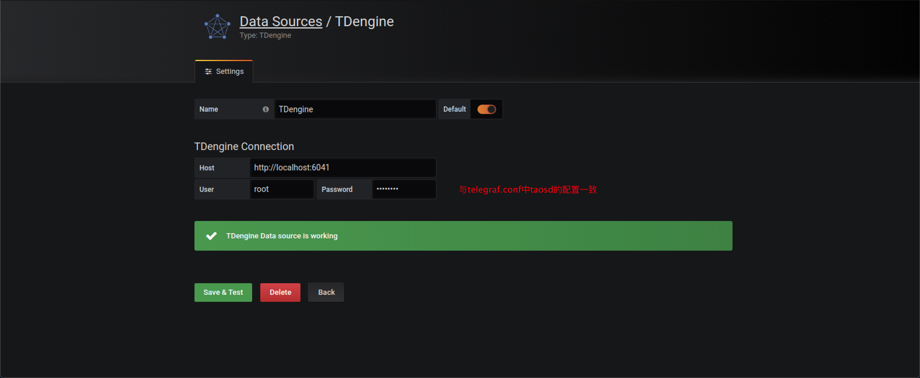Focus the Name input containing TDengine
The height and width of the screenshot is (378, 920).
(355, 109)
